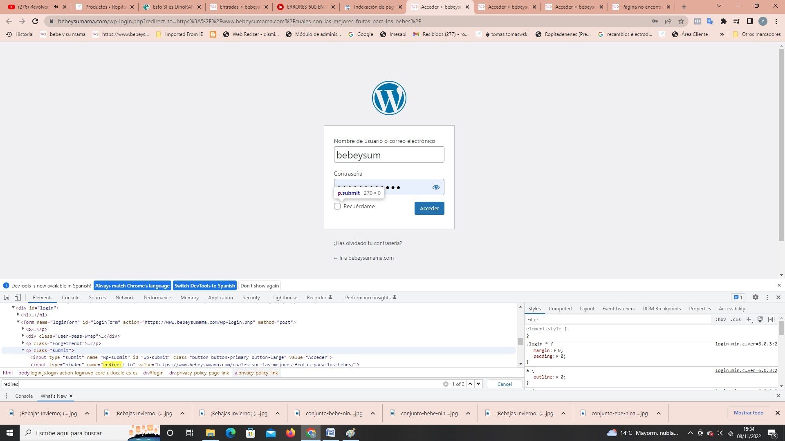Collapse the loginform form node
785x441 pixels.
pyautogui.click(x=18, y=322)
